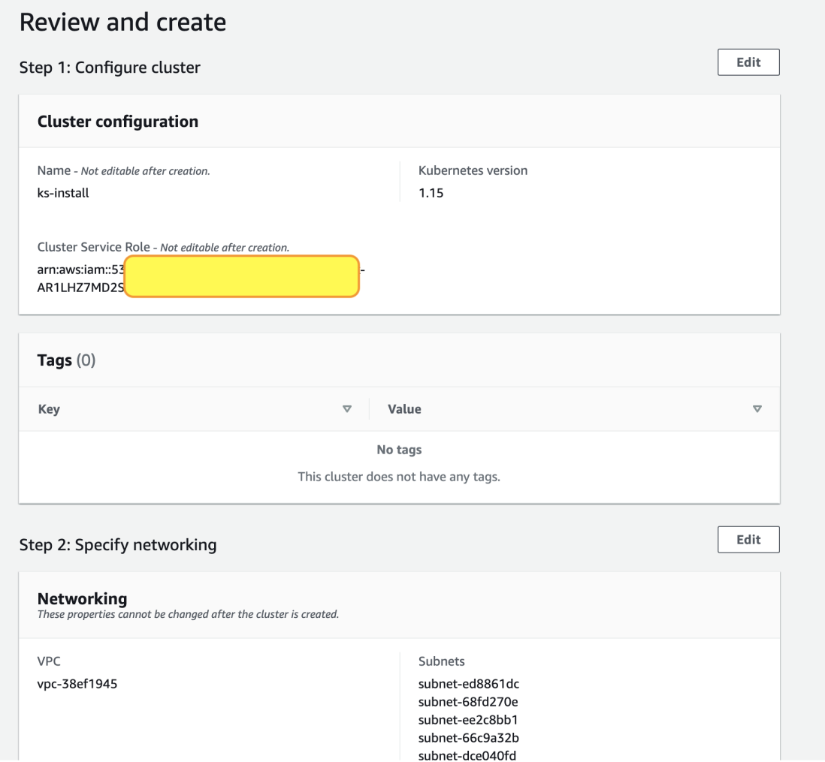Select the cluster name ks-install
This screenshot has height=762, width=825.
coord(62,192)
